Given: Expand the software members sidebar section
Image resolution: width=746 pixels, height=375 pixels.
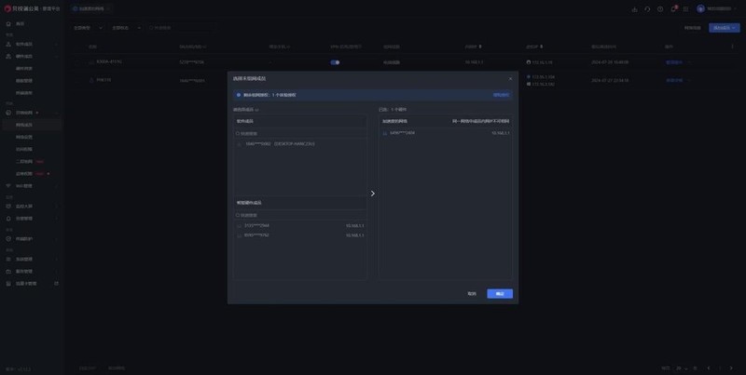Looking at the screenshot, I should coord(32,44).
